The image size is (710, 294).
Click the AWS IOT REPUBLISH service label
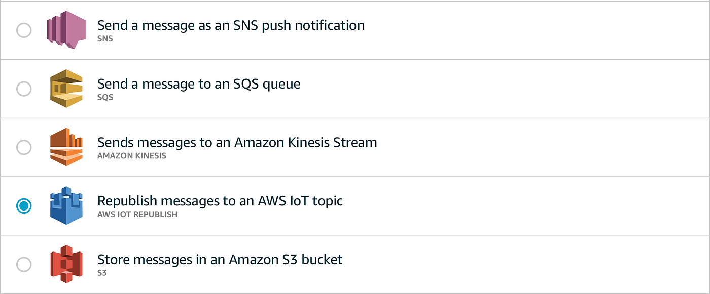[137, 214]
